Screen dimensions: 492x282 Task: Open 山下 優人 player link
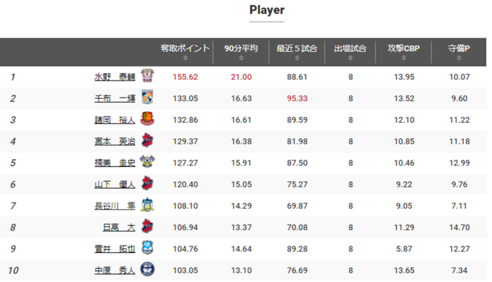[115, 184]
